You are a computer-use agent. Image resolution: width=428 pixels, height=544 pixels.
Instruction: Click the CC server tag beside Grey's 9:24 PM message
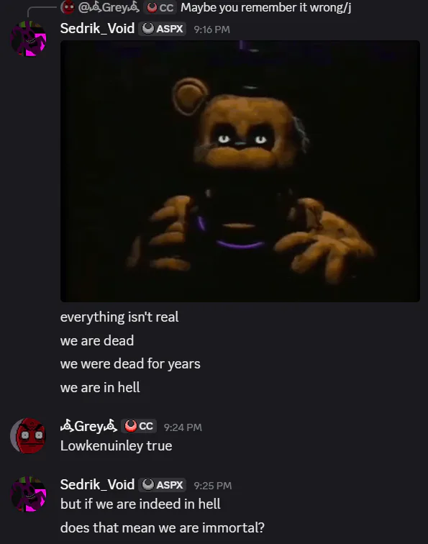pyautogui.click(x=139, y=426)
